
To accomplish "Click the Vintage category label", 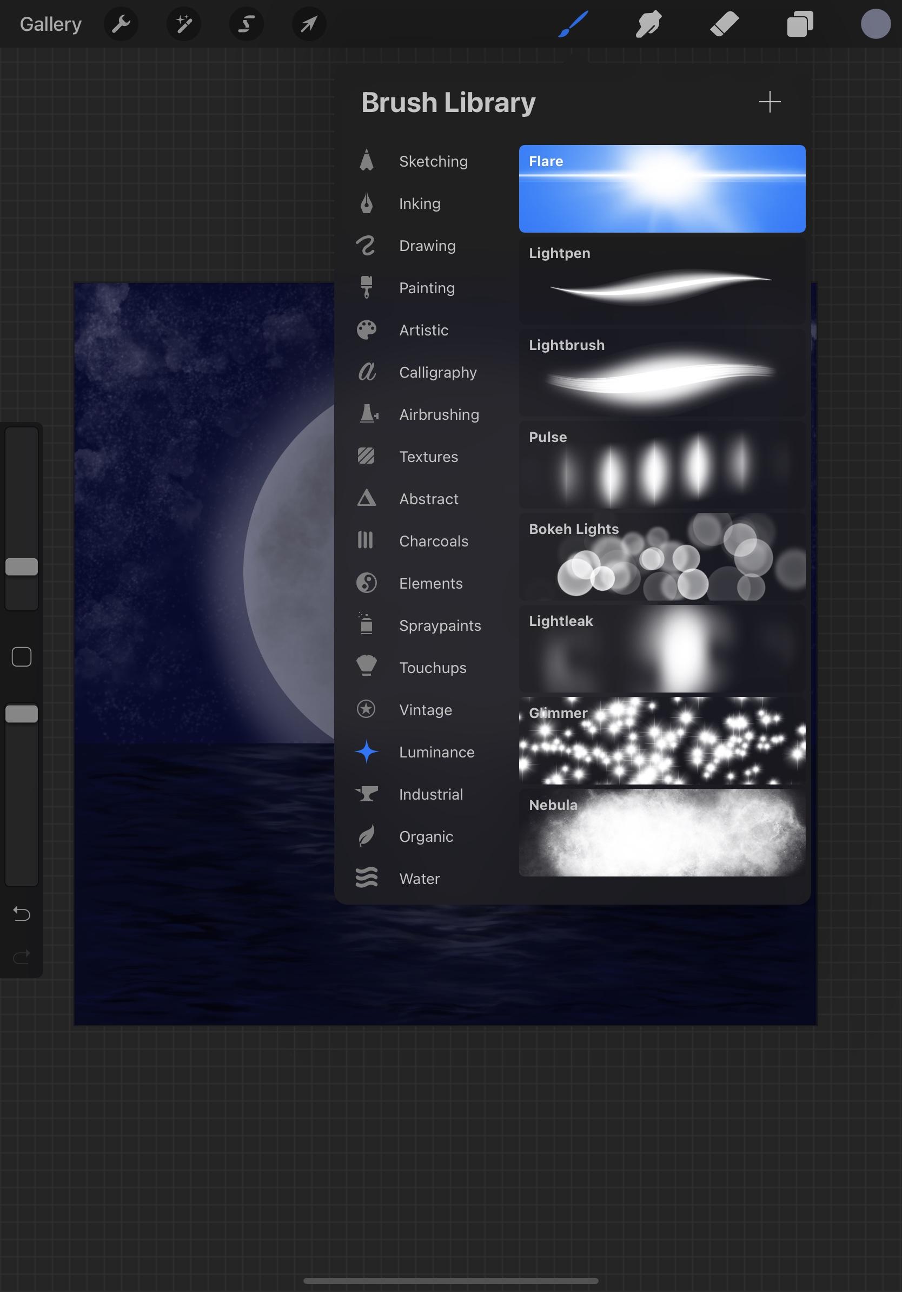I will (x=426, y=710).
